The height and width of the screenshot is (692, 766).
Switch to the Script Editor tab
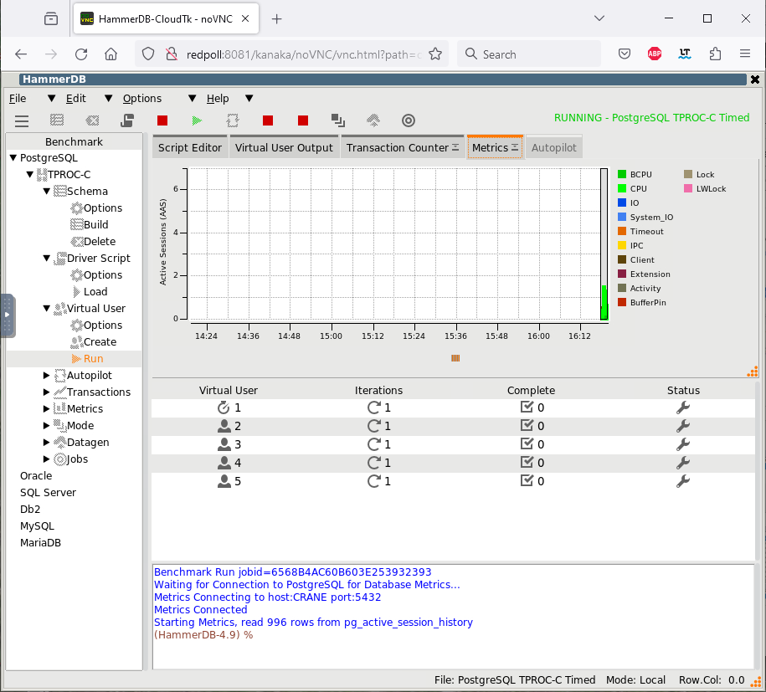(x=189, y=147)
